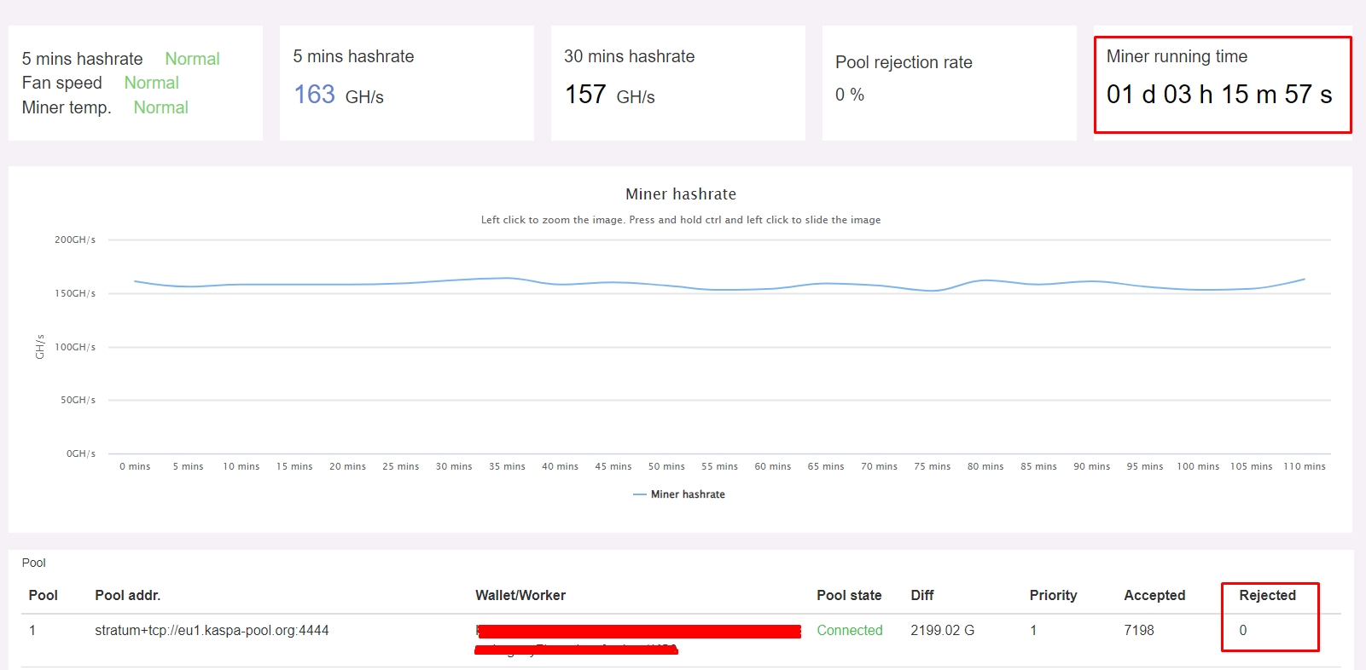Click the kaspa-pool.org stratum address

click(x=212, y=631)
